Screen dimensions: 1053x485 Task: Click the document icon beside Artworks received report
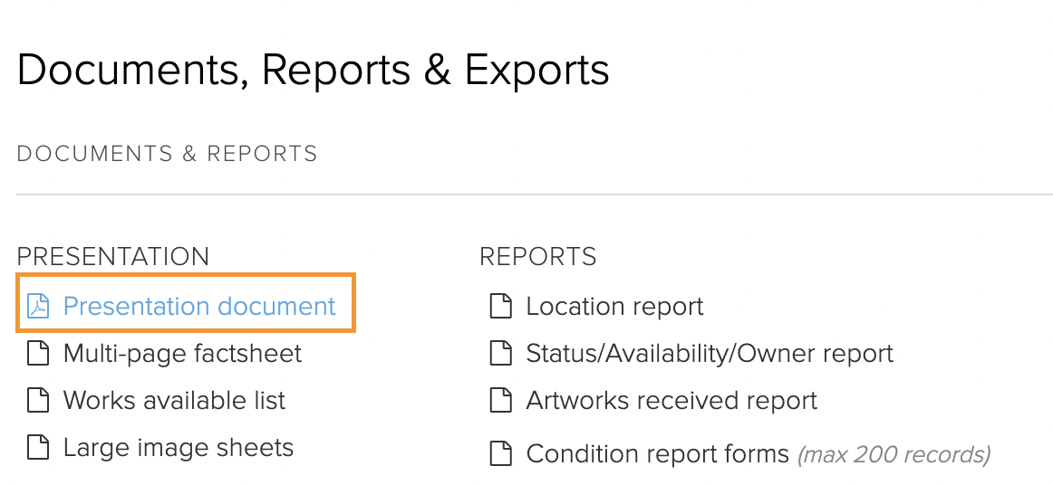(501, 401)
